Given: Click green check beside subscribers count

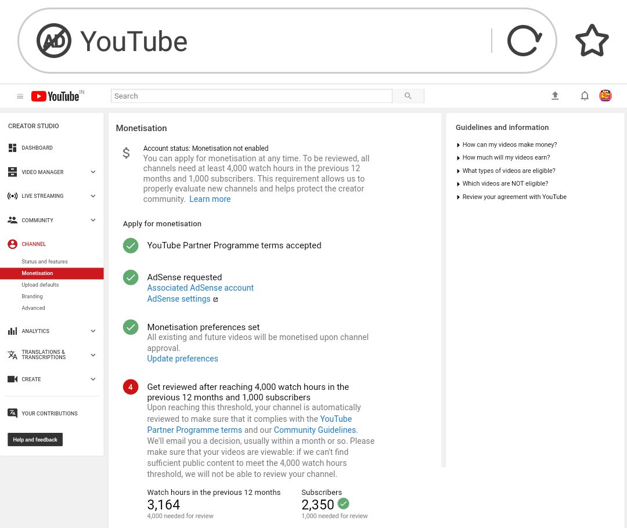Looking at the screenshot, I should point(343,504).
